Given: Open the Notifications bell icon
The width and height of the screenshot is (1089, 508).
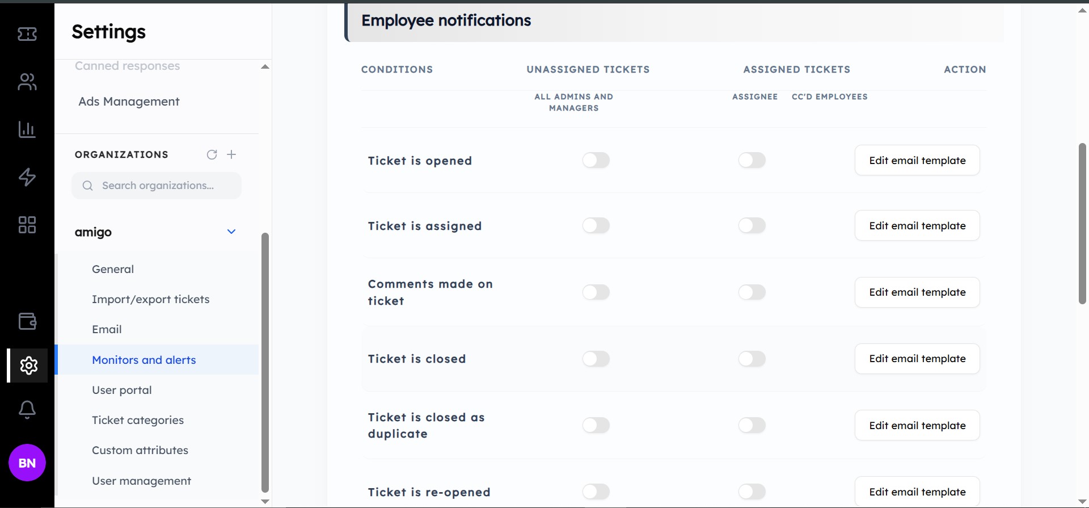Looking at the screenshot, I should (x=26, y=410).
